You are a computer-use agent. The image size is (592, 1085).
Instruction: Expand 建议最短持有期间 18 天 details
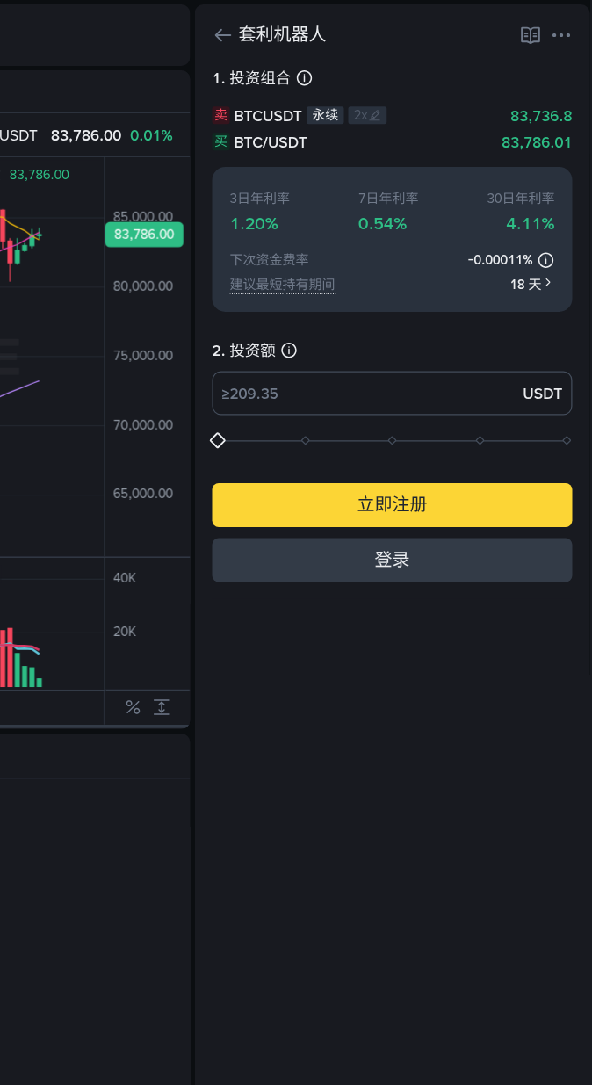point(531,284)
